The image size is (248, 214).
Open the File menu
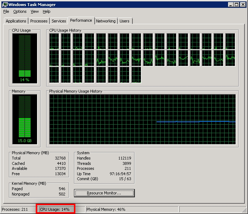[6, 11]
